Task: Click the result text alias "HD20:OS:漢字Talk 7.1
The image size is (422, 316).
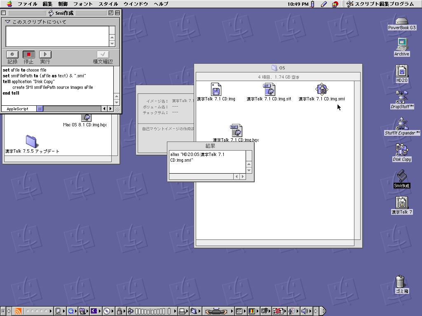Action: (x=197, y=154)
